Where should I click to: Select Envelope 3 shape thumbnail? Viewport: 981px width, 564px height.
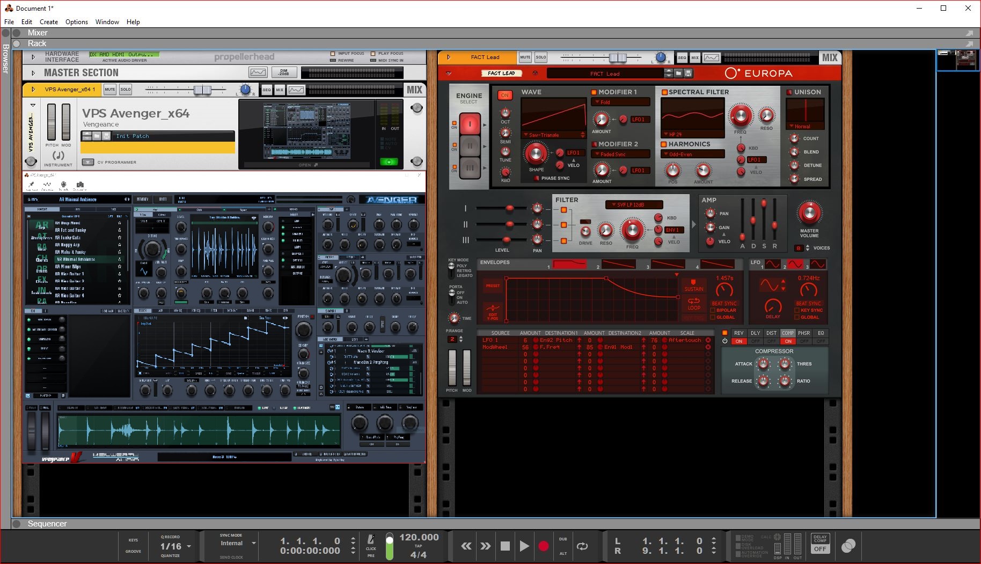tap(668, 264)
